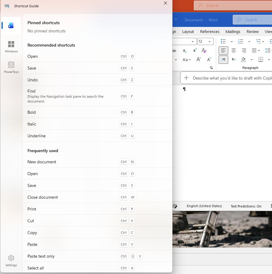Open the Numbering library dropdown arrow
Viewport: 272px width, 274px height.
pyautogui.click(x=249, y=41)
